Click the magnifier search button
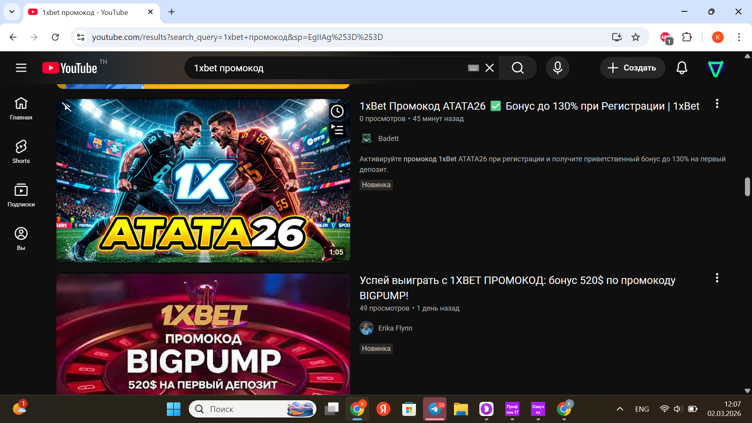 pyautogui.click(x=517, y=68)
